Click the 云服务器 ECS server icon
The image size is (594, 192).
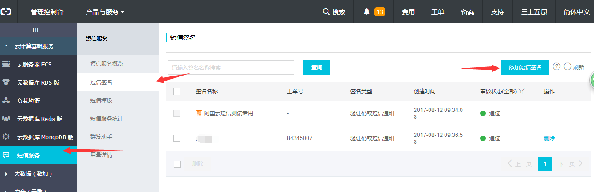(x=6, y=64)
